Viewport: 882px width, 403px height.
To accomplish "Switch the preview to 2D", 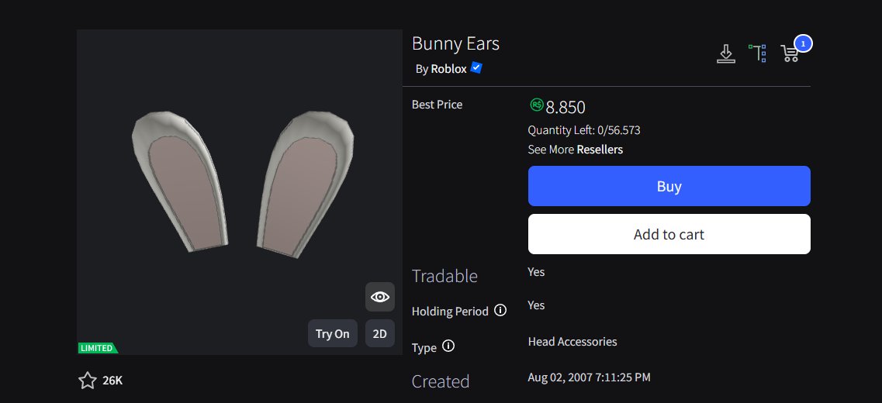I will [380, 334].
